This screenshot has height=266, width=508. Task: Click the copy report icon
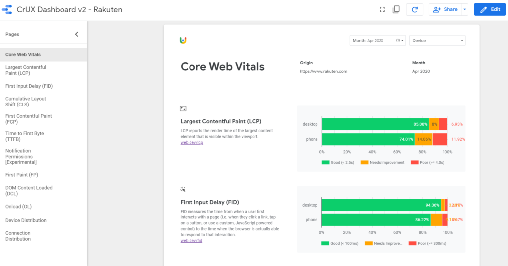(396, 10)
